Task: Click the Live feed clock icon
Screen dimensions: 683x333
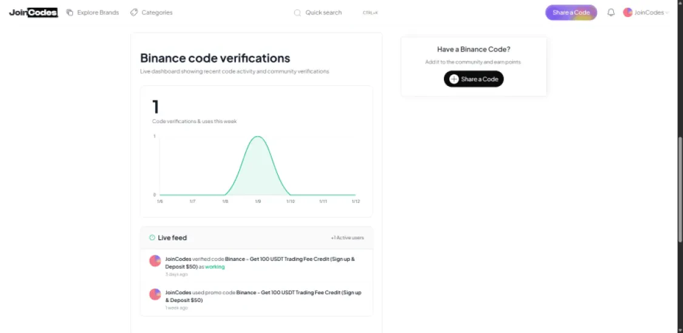Action: [x=152, y=238]
